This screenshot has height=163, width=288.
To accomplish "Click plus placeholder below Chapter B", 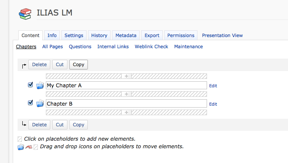I will coord(126,112).
